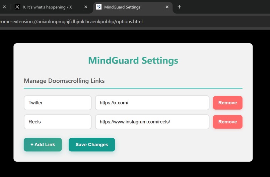Click the Save Changes button

pyautogui.click(x=92, y=145)
